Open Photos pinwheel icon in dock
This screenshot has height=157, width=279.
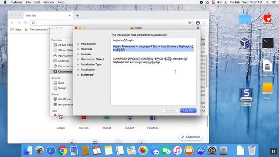[x=143, y=150]
